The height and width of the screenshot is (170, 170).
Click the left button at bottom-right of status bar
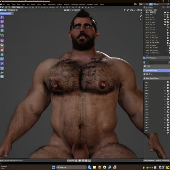point(149,161)
